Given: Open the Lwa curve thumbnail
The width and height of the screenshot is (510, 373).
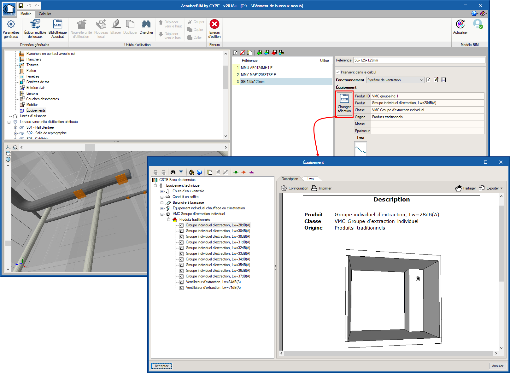Looking at the screenshot, I should (361, 149).
